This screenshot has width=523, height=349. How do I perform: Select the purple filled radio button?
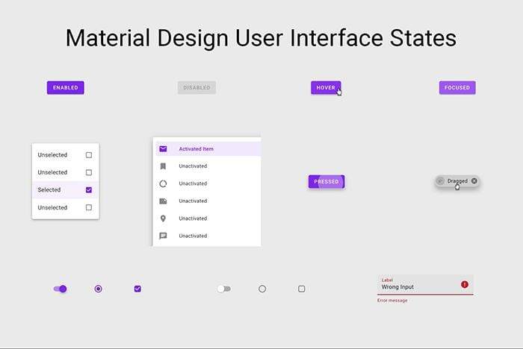[99, 289]
